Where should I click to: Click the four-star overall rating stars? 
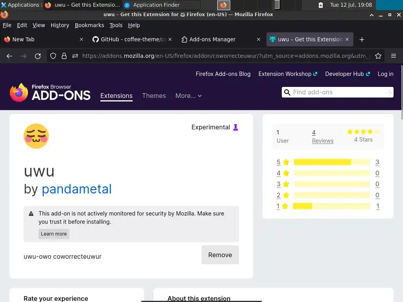tap(363, 132)
